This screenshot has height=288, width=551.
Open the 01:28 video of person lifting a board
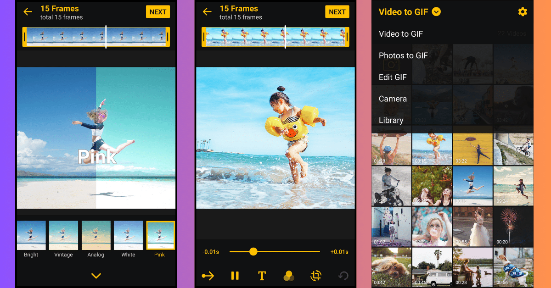tap(391, 149)
